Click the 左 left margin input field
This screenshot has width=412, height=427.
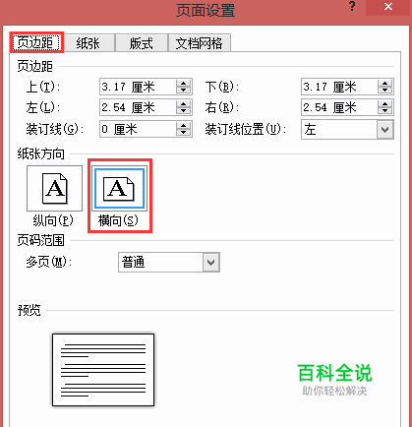tap(138, 107)
